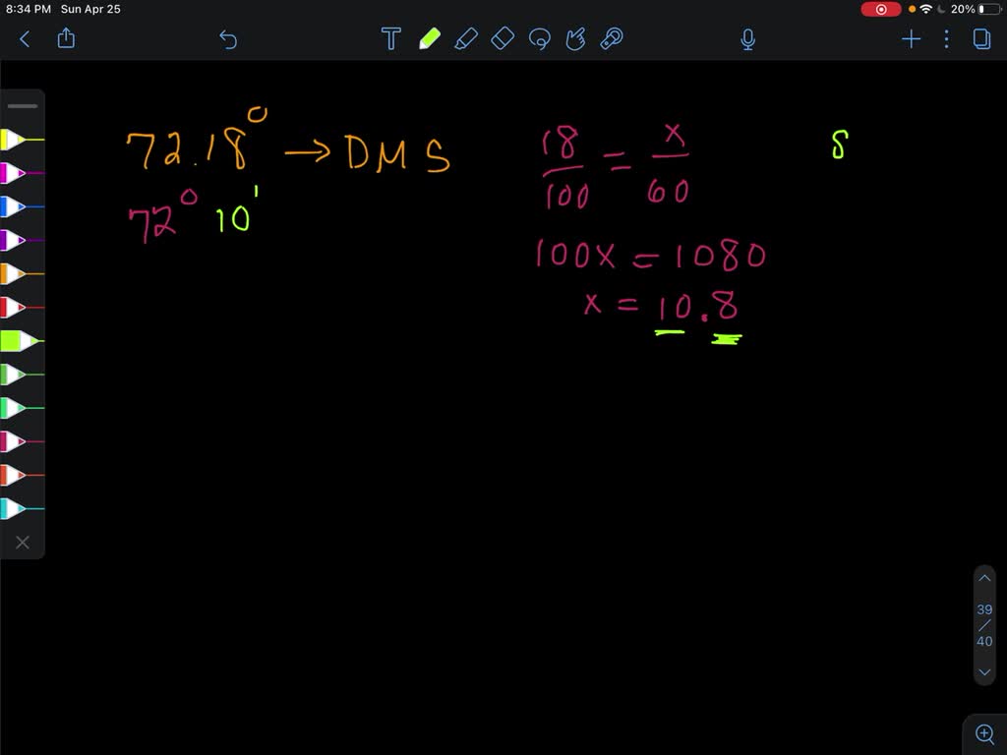
Task: Open the page thumbnails view
Action: click(982, 38)
